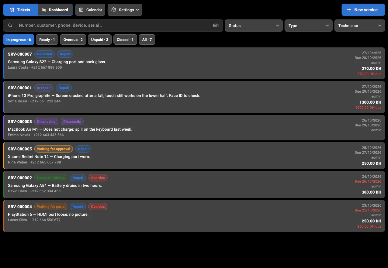388x268 pixels.
Task: Click the Waiting for parts badge
Action: click(x=51, y=207)
